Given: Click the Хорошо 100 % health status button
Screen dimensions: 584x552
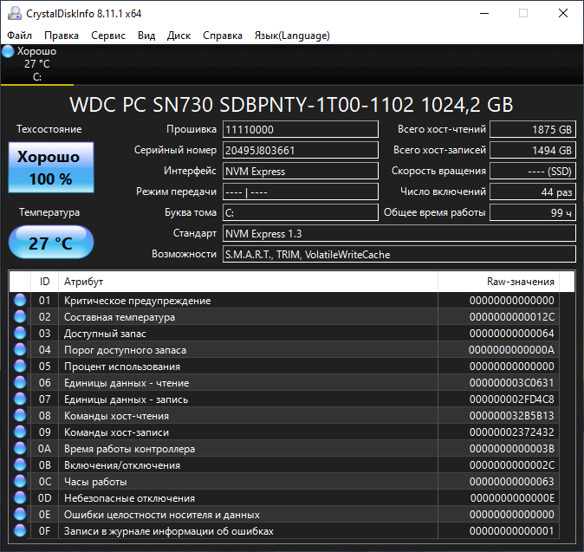Looking at the screenshot, I should coord(50,168).
